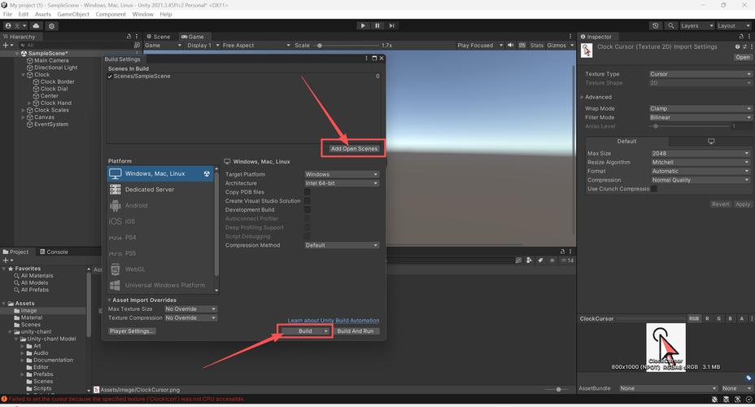Image resolution: width=755 pixels, height=407 pixels.
Task: Open the Layers dropdown in toolbar
Action: point(696,25)
